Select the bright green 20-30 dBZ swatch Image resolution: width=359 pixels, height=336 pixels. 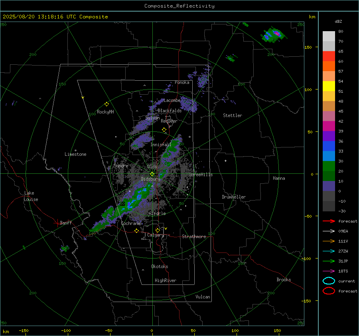(329, 166)
